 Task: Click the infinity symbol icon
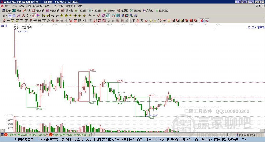(x=207, y=21)
